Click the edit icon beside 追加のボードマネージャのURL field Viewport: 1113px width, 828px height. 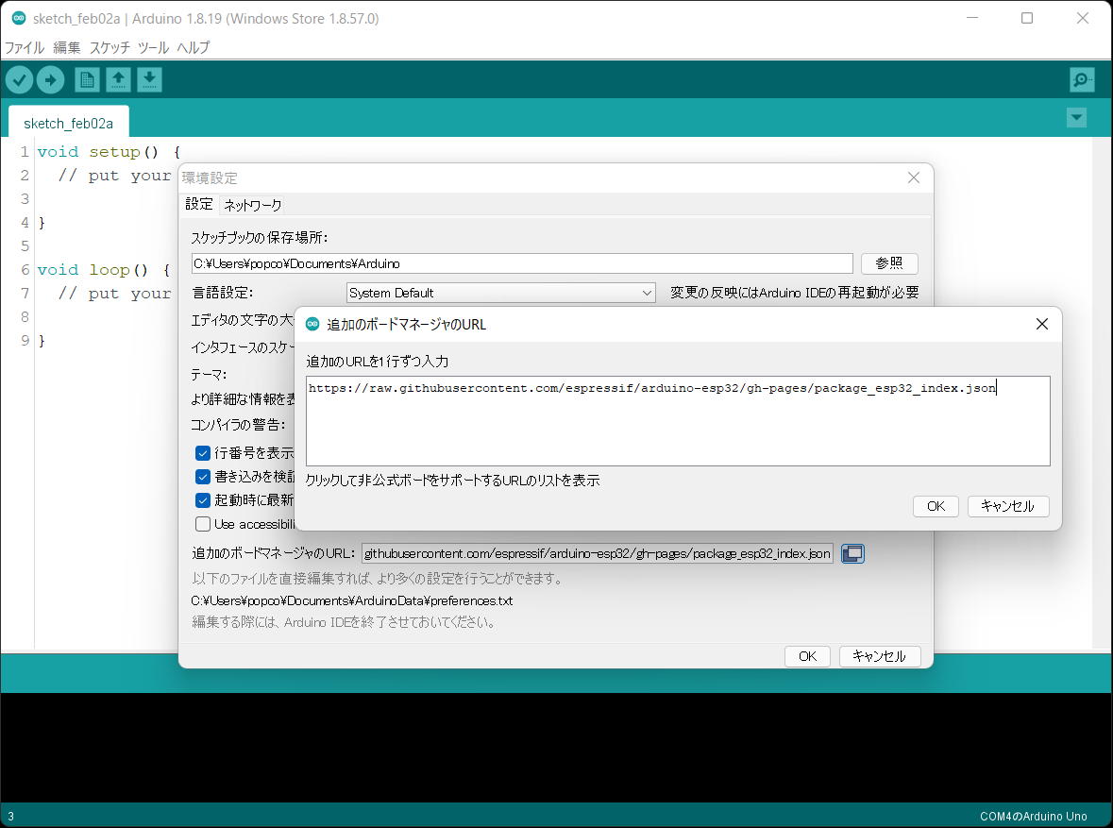pos(852,553)
